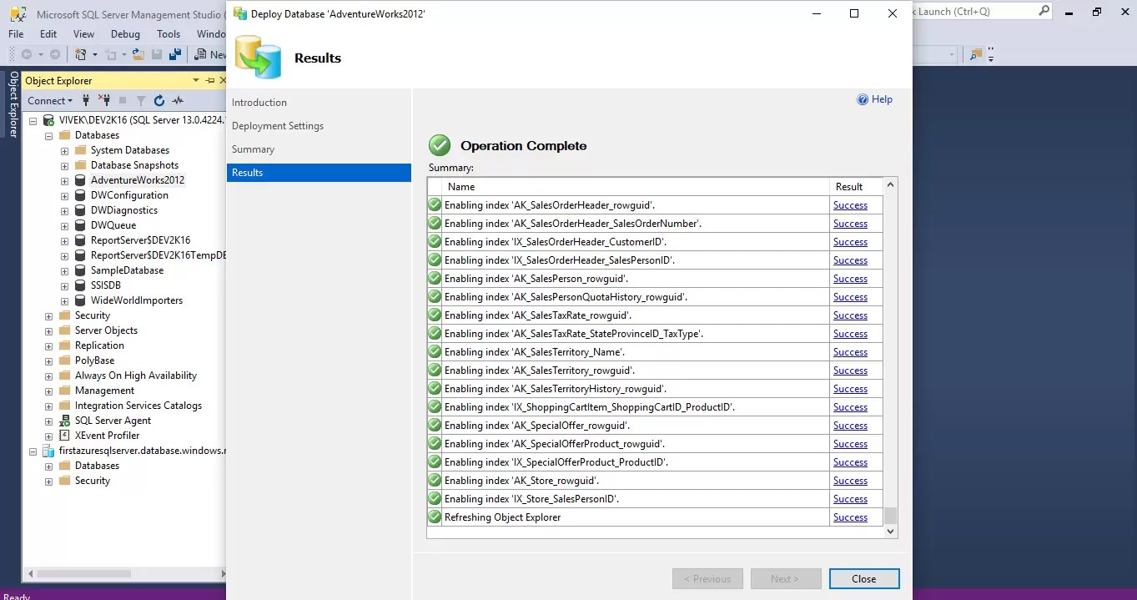Open the Edit menu
The height and width of the screenshot is (600, 1137).
48,34
